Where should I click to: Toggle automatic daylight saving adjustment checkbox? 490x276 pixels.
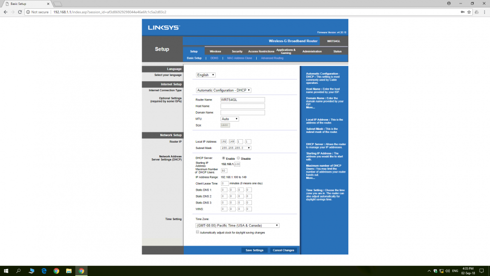pyautogui.click(x=197, y=232)
